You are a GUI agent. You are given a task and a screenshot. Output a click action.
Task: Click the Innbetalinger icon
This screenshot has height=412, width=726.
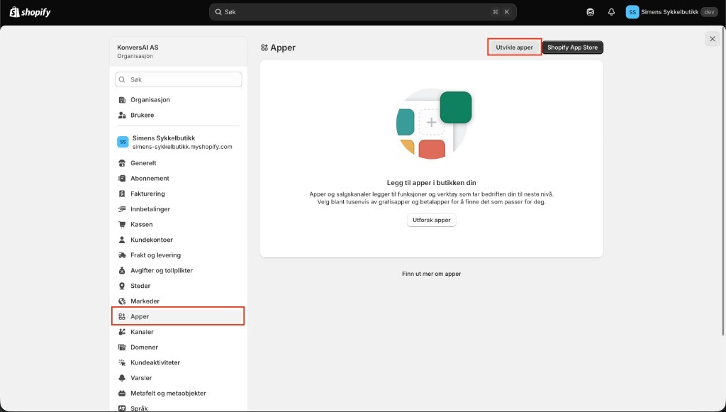pos(122,209)
